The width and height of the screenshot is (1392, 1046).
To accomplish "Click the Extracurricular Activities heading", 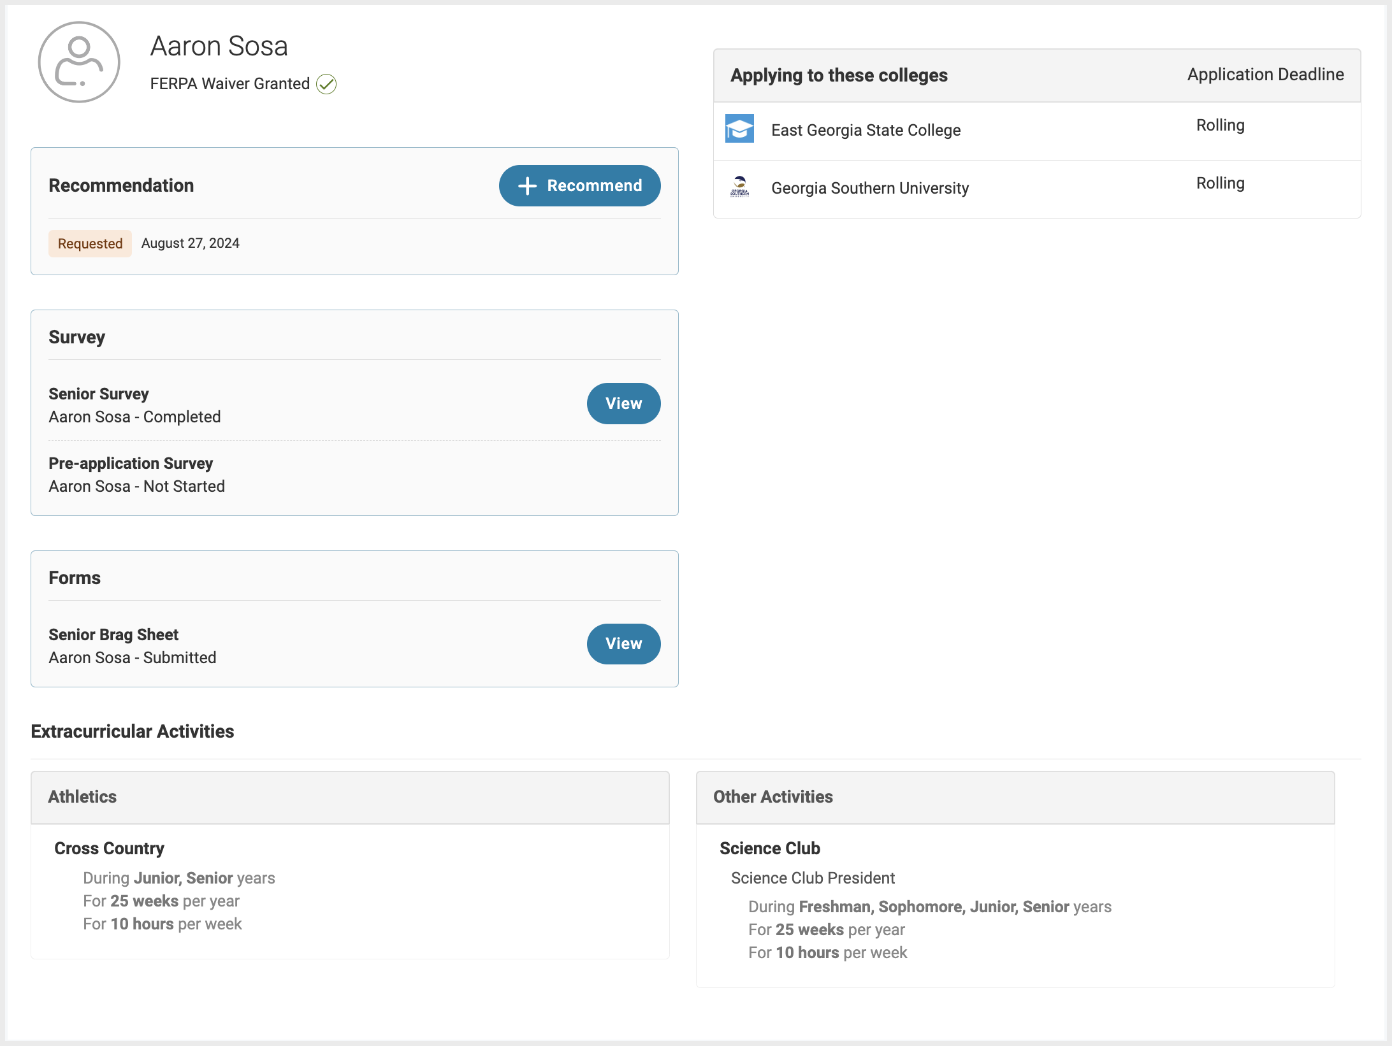I will click(x=133, y=731).
